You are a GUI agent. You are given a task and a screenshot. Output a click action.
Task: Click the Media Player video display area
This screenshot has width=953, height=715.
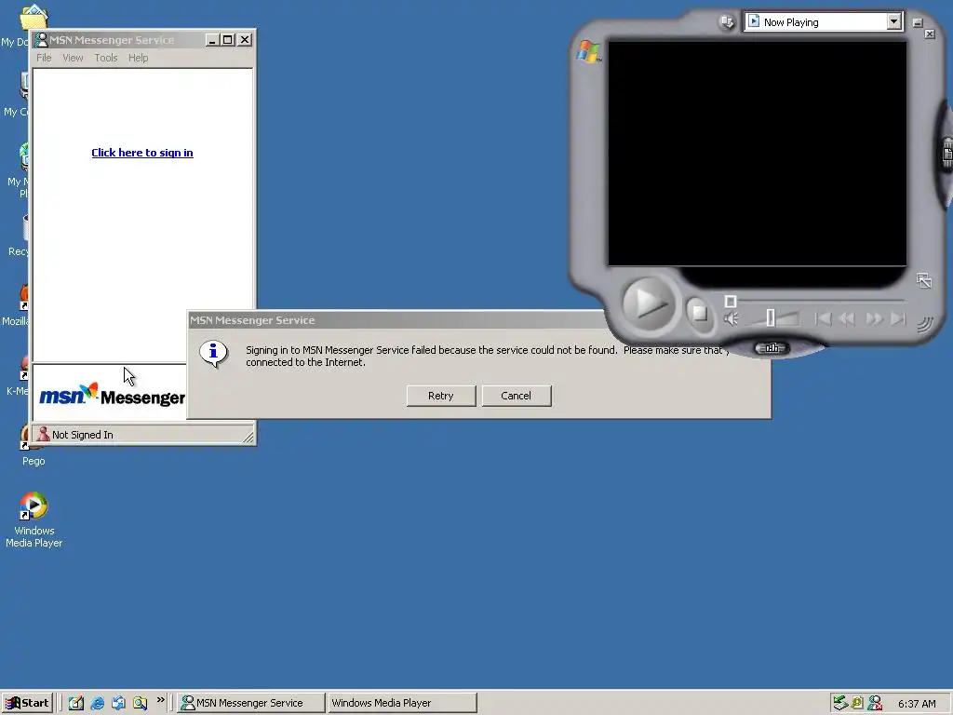point(758,154)
